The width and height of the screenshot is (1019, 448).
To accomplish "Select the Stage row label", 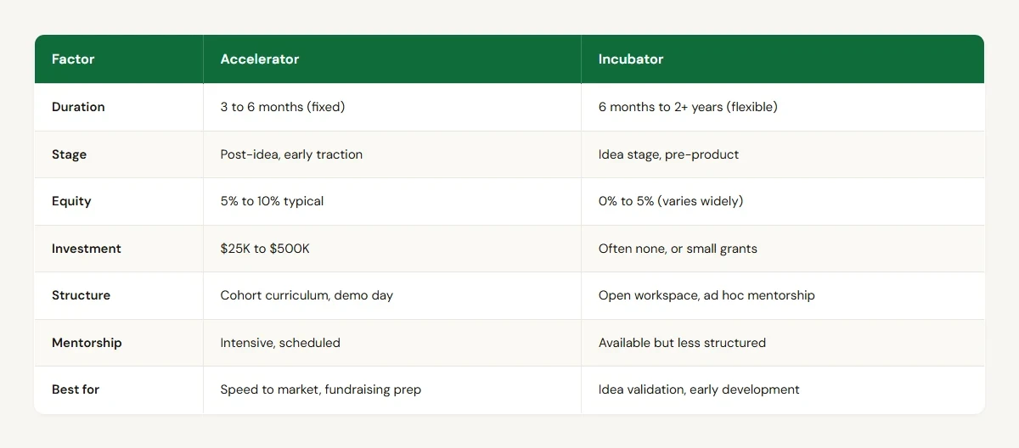I will [x=118, y=154].
